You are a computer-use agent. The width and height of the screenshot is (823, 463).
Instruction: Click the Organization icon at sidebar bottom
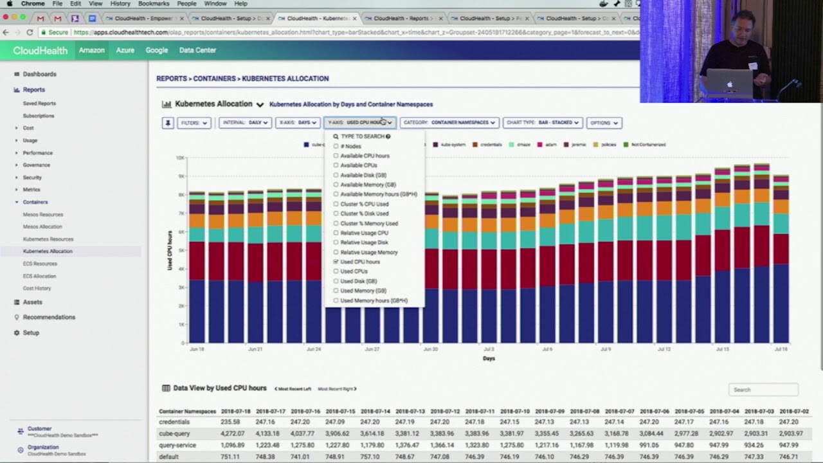(x=21, y=449)
